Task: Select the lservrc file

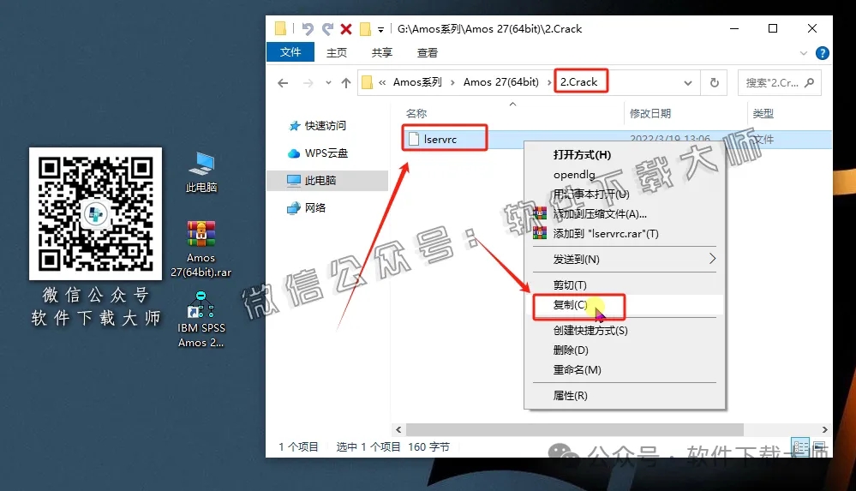Action: coord(440,140)
